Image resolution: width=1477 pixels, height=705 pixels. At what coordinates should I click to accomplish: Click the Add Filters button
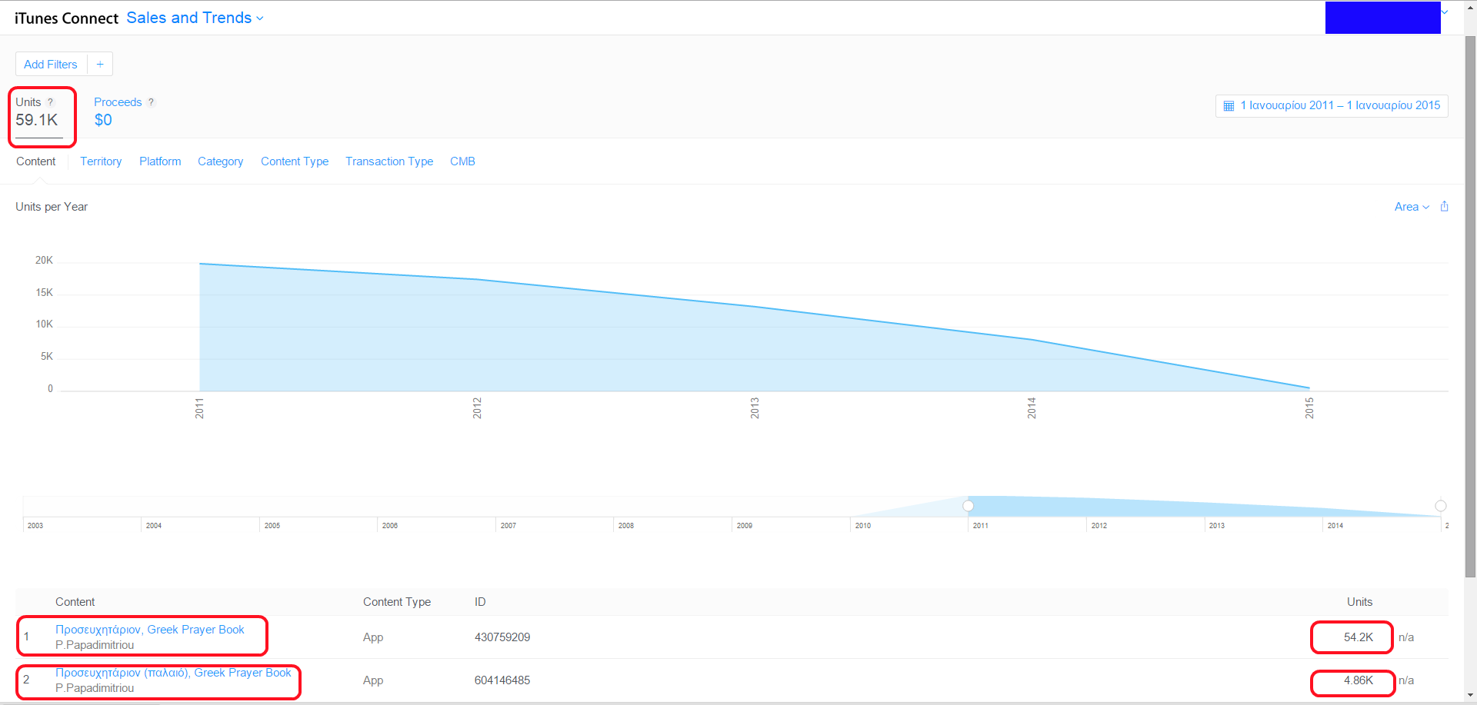pyautogui.click(x=51, y=65)
